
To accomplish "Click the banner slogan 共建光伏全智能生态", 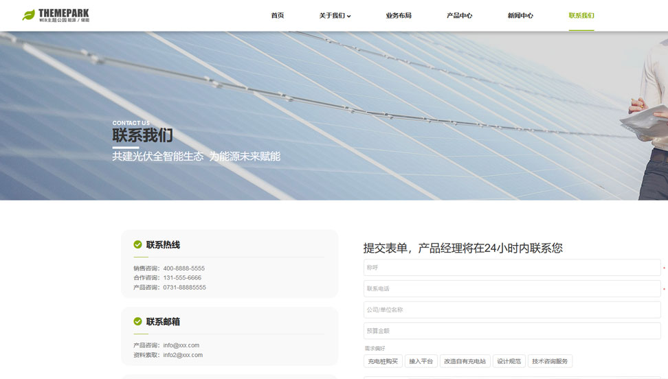I will click(x=158, y=157).
